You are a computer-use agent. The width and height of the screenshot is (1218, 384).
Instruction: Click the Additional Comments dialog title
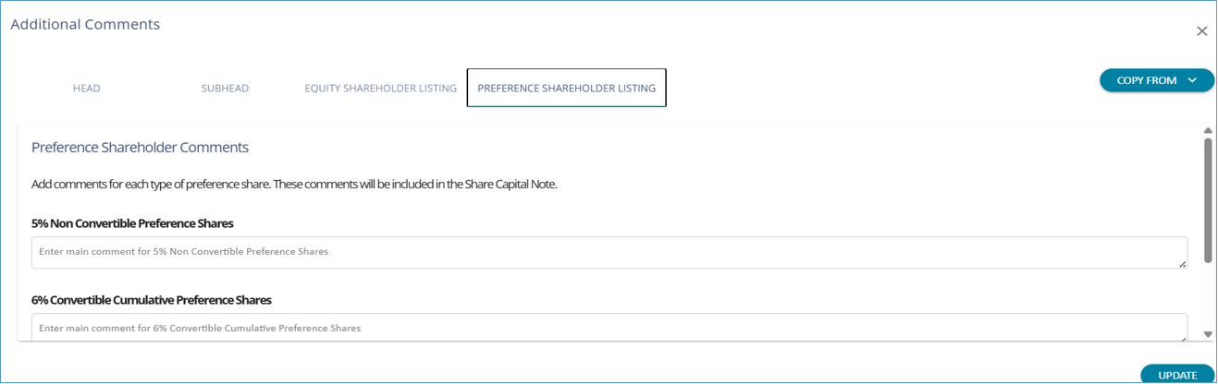85,25
